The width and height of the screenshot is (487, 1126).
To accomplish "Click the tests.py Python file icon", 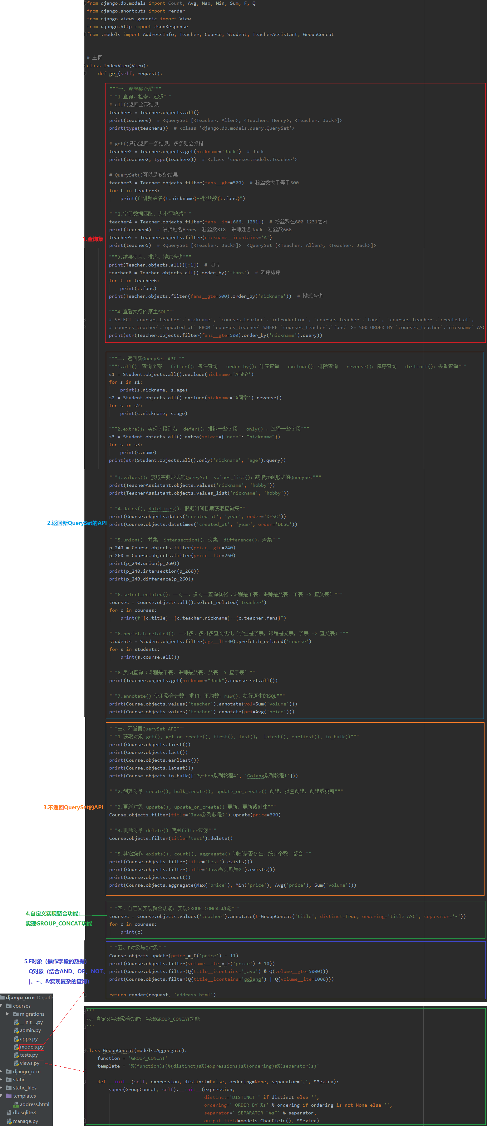I will point(16,1055).
